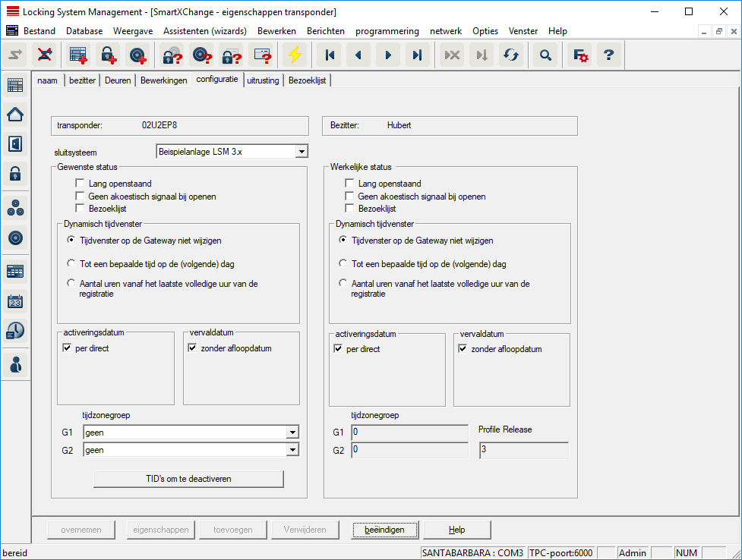742x560 pixels.
Task: Click the yellow lightning bolt toolbar icon
Action: point(295,55)
